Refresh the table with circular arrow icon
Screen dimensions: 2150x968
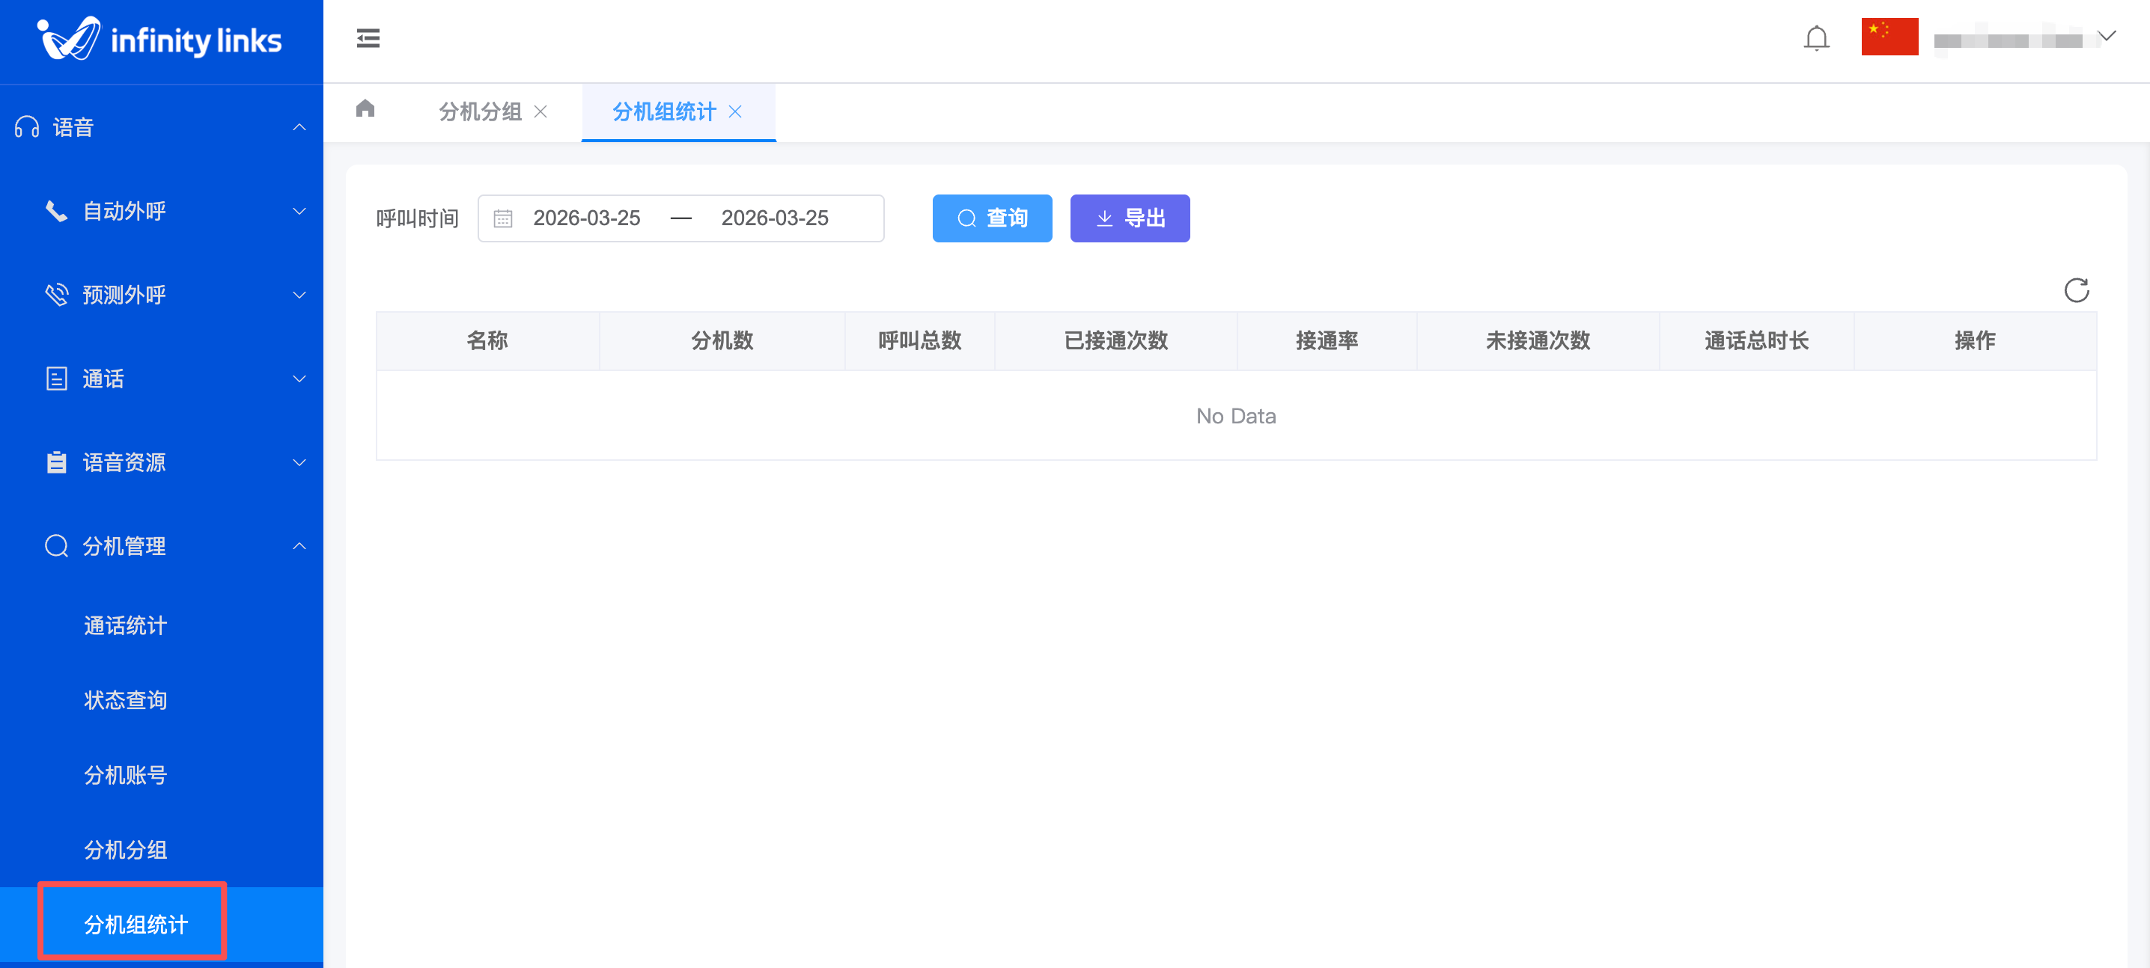tap(2076, 290)
